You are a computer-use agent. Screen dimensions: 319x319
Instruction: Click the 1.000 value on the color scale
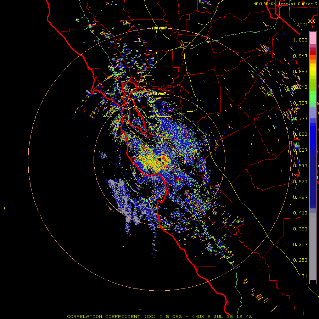tap(300, 40)
